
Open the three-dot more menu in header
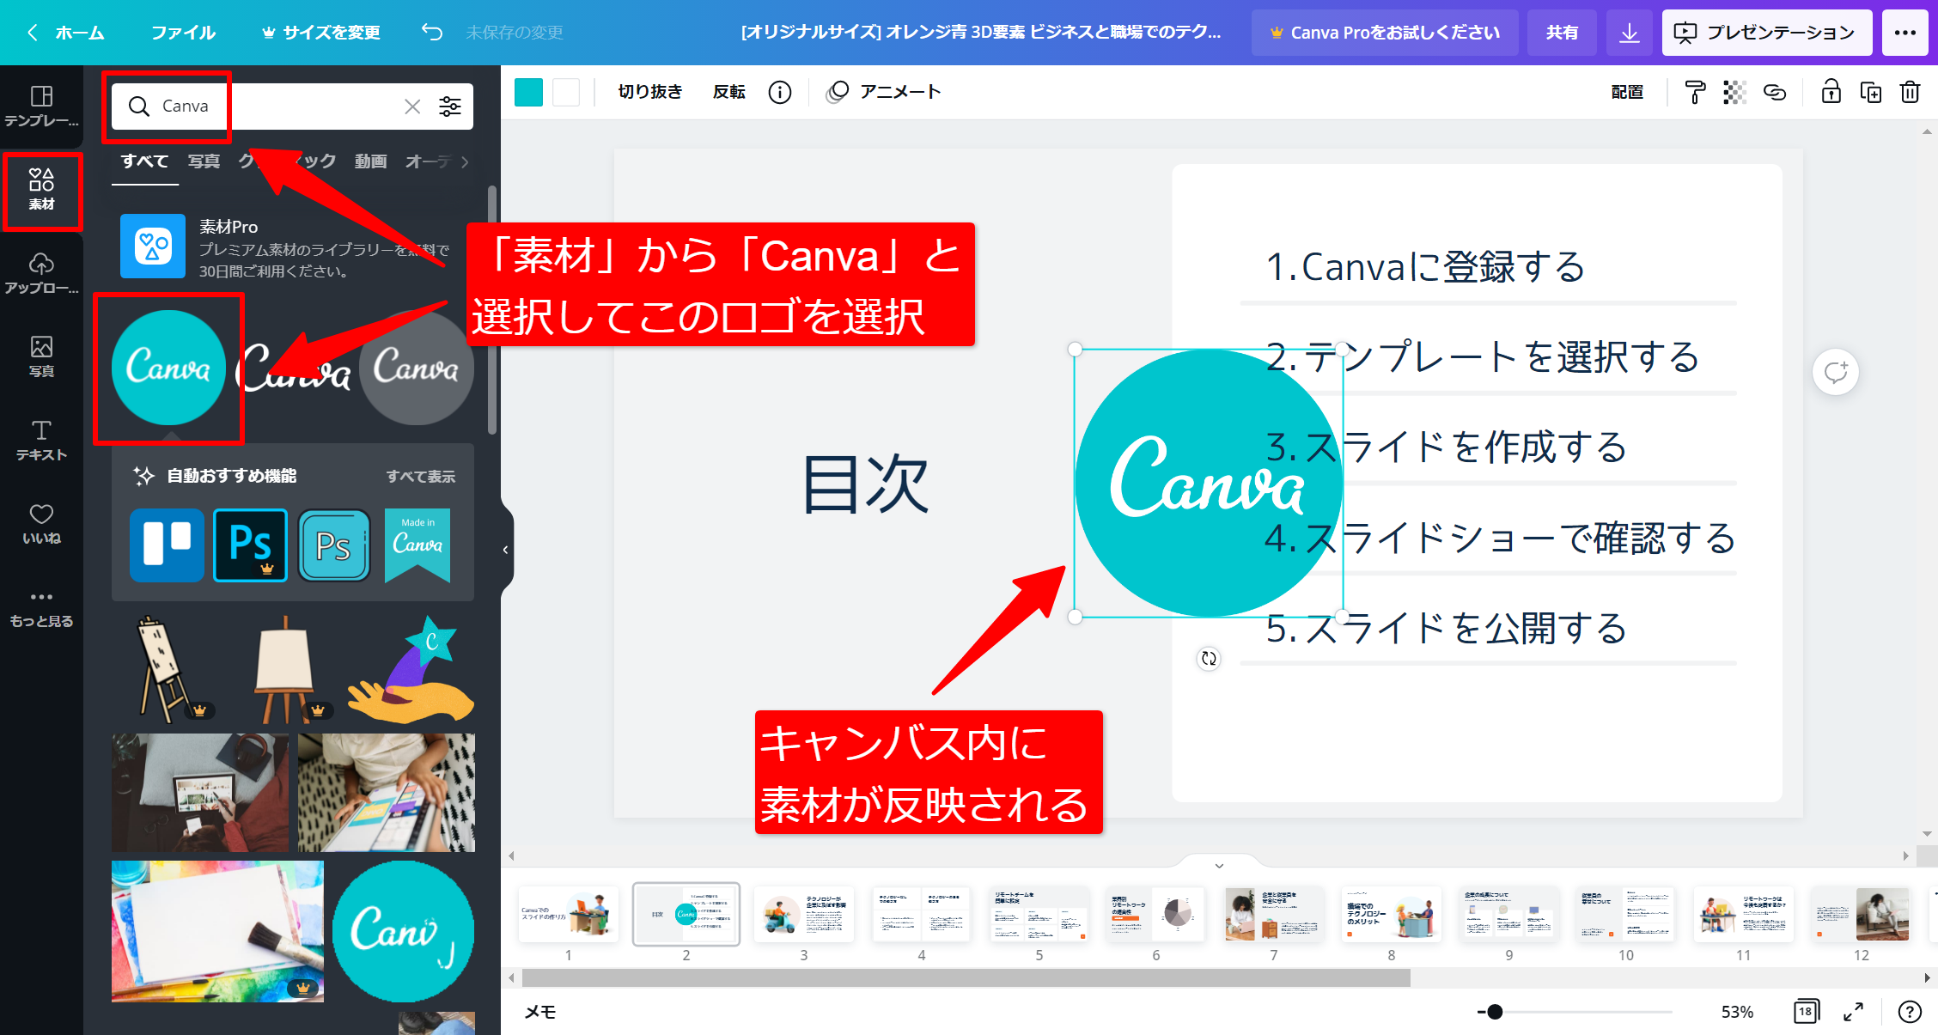click(x=1905, y=33)
